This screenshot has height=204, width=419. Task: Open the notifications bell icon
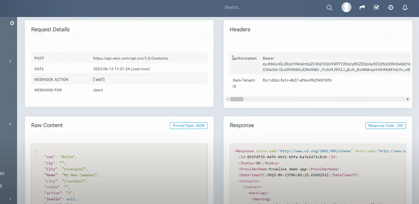click(x=405, y=7)
